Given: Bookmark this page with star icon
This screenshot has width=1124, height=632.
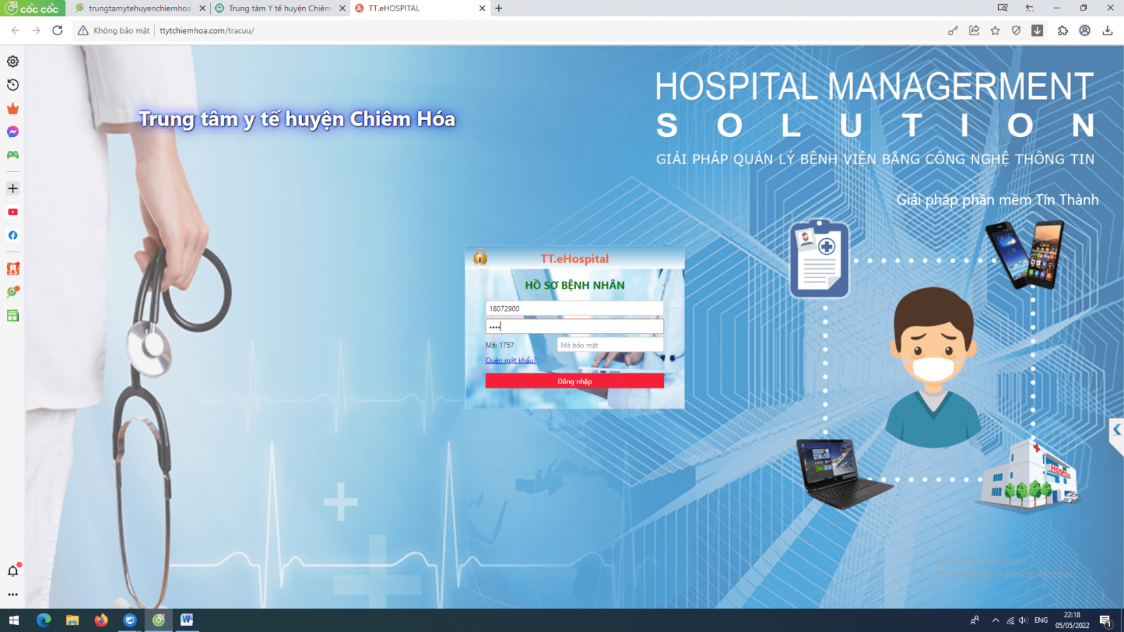Looking at the screenshot, I should 995,31.
